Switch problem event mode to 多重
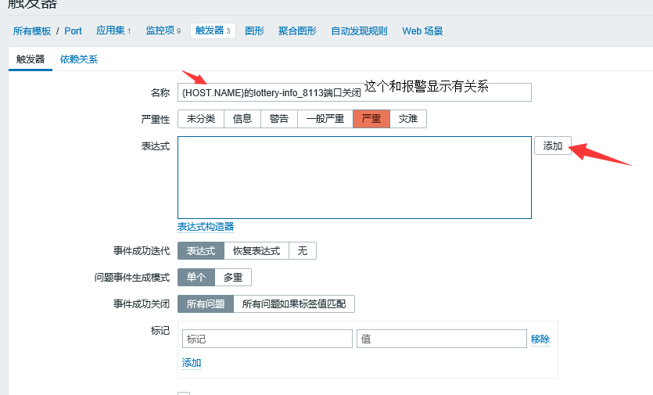 (x=233, y=278)
